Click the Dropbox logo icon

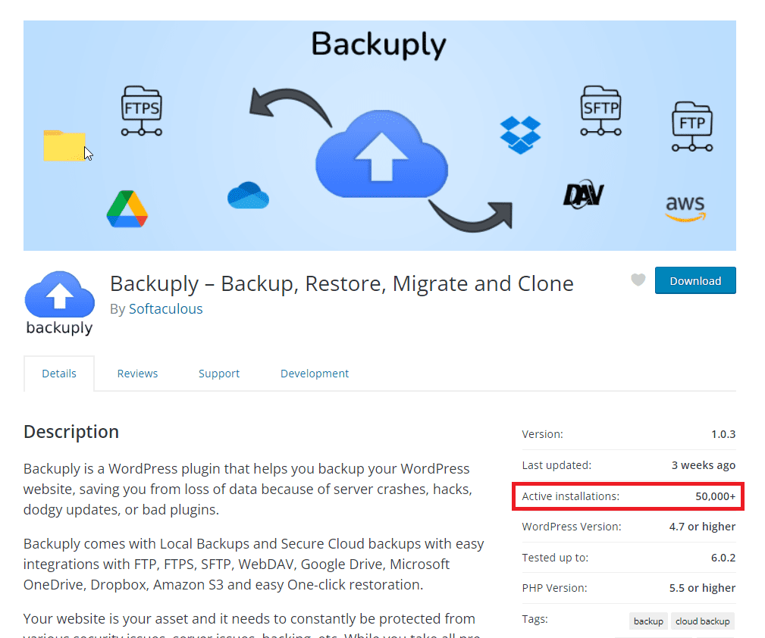click(520, 135)
